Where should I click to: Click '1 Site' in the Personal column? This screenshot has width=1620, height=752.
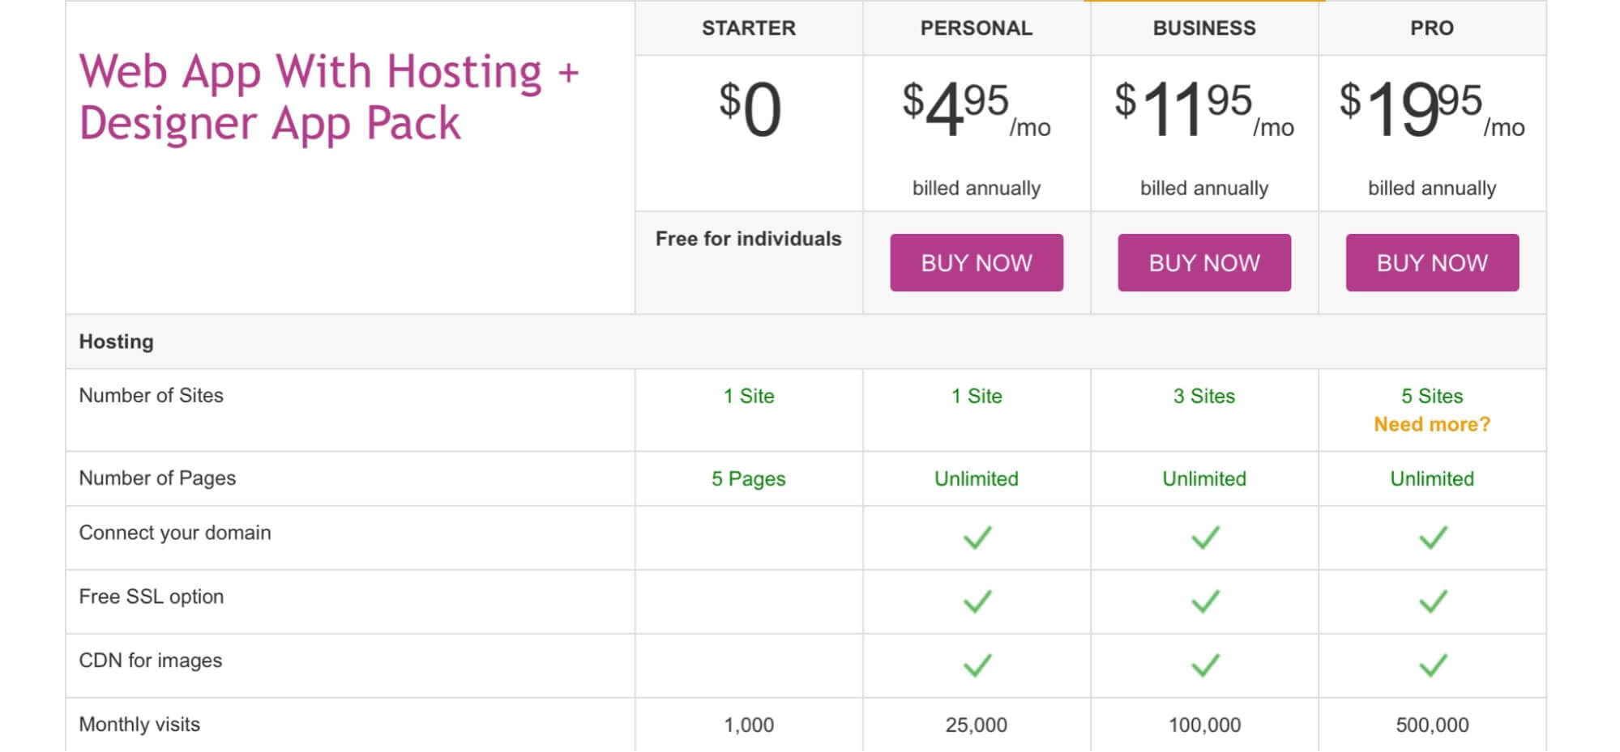tap(977, 397)
